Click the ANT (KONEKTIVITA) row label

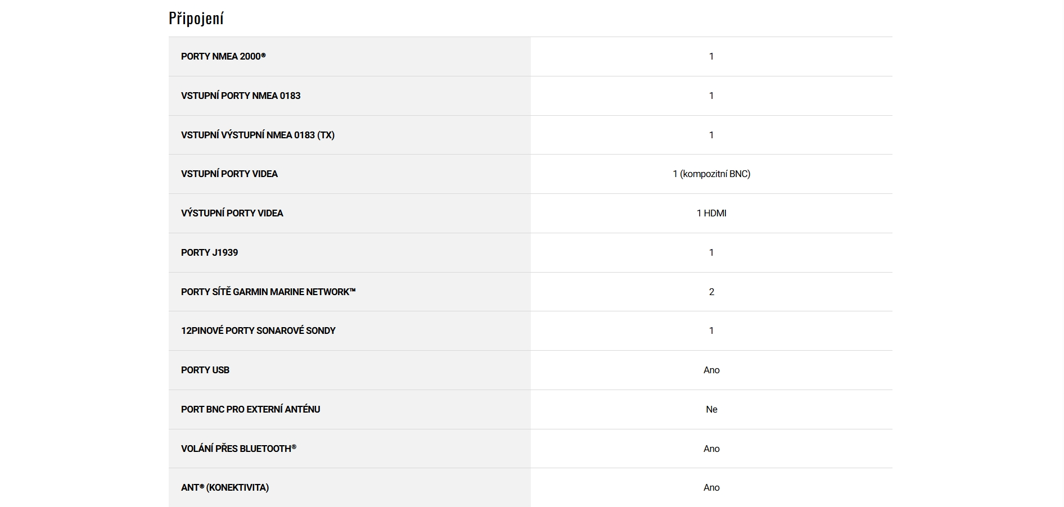pos(225,487)
